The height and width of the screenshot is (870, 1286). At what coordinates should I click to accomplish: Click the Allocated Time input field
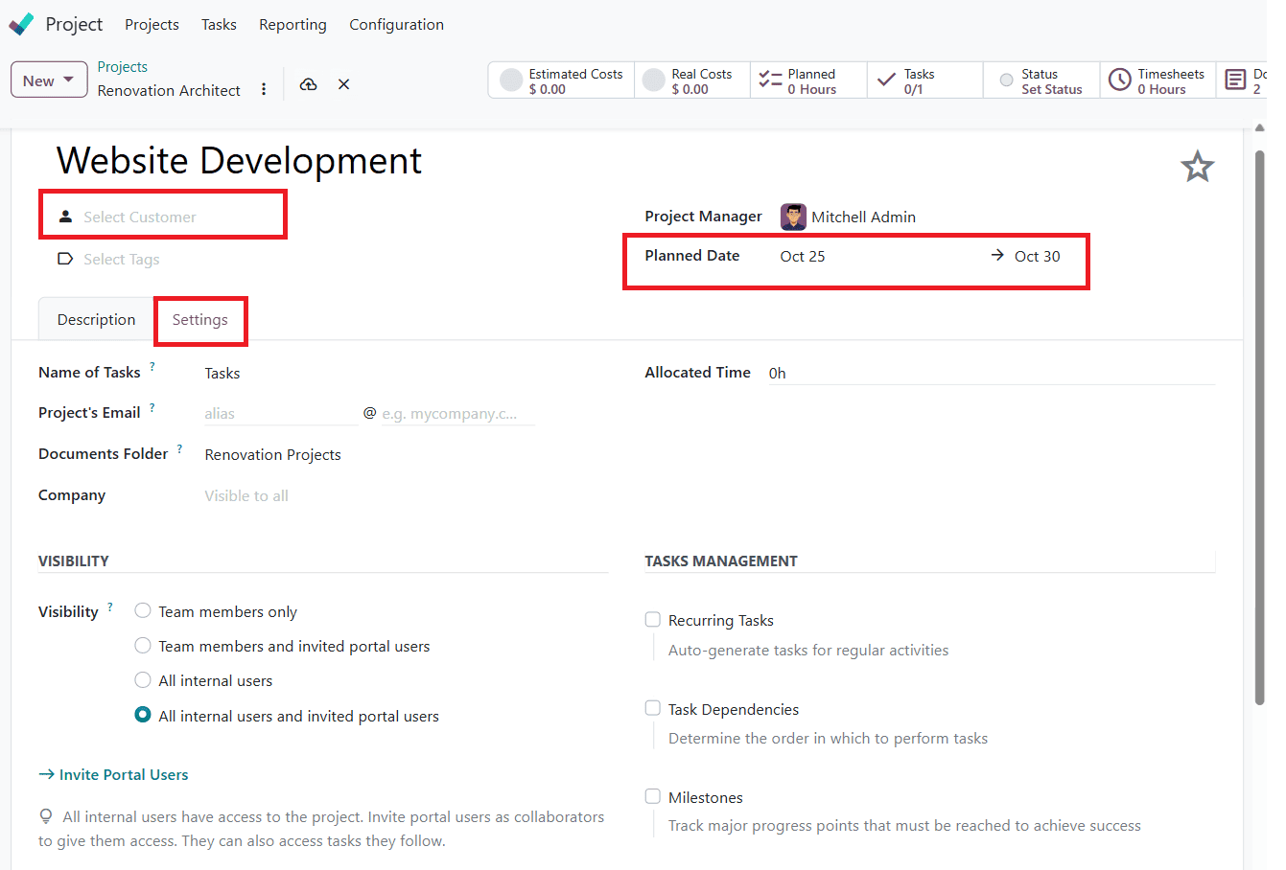pyautogui.click(x=992, y=373)
